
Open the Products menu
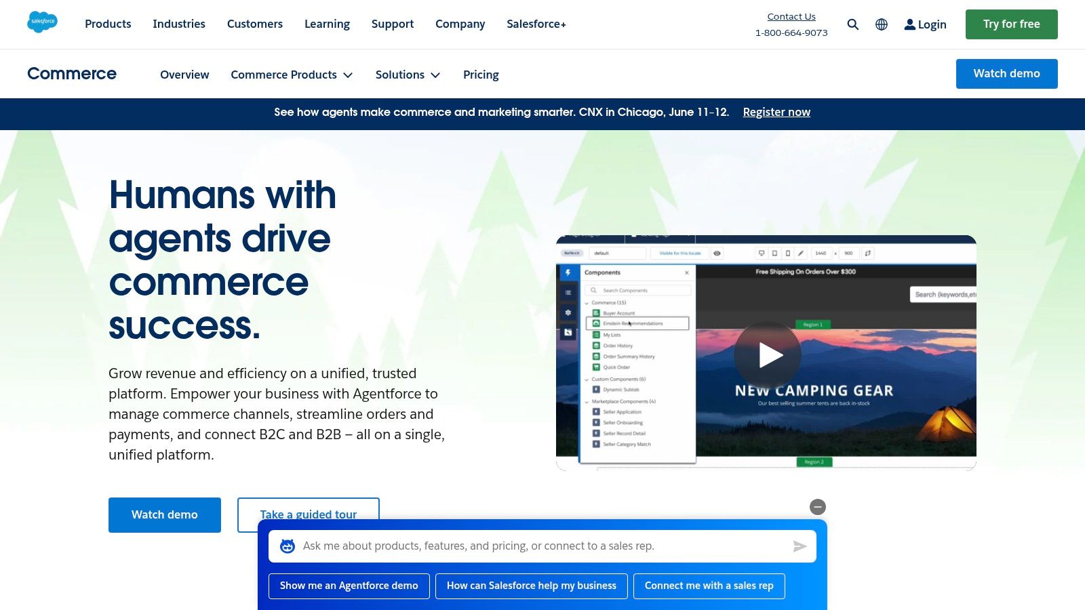(108, 24)
